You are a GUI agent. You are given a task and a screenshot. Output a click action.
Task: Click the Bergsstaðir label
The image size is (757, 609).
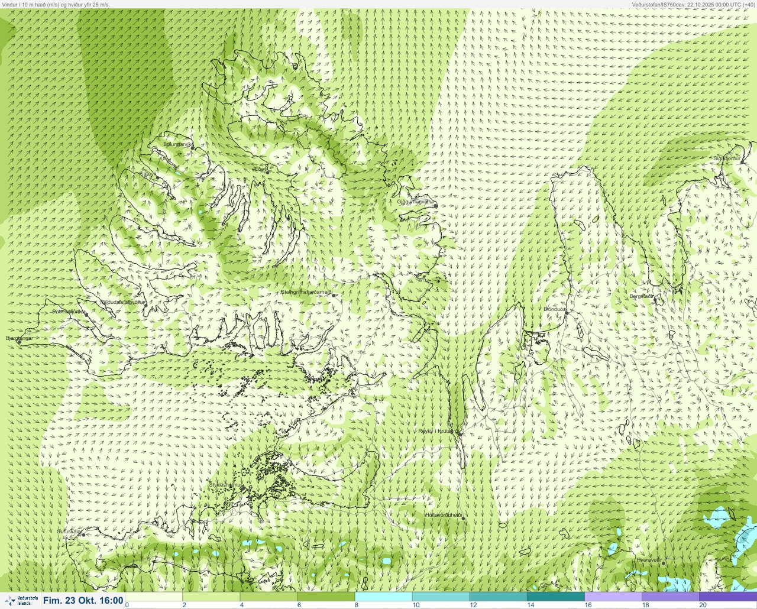tap(642, 296)
